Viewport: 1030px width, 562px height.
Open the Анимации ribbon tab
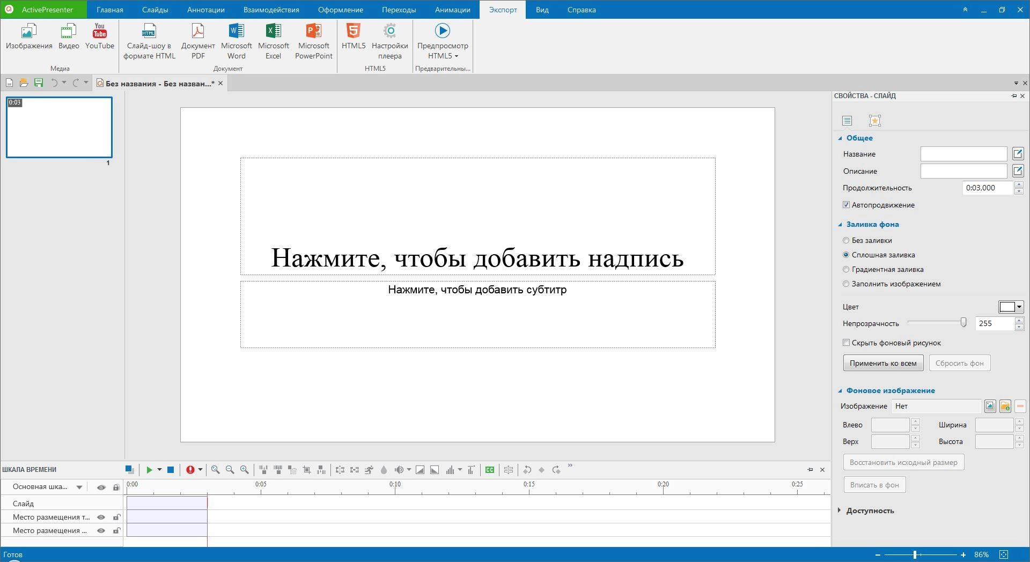click(453, 10)
